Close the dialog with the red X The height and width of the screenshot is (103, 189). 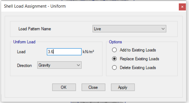(x=182, y=7)
